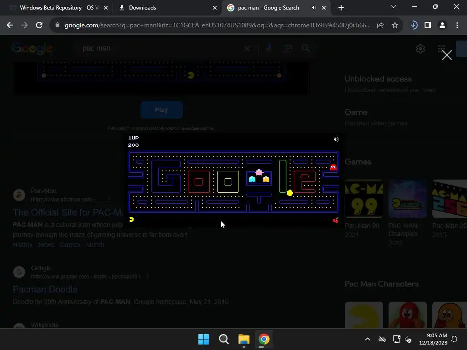Select Unblocked access suggestion

tap(390, 84)
